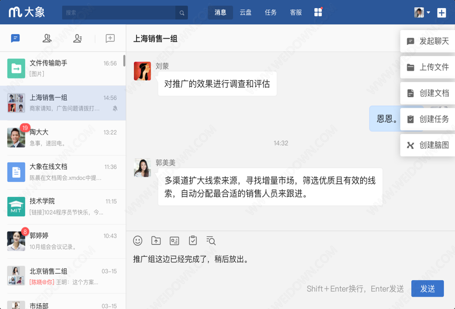The height and width of the screenshot is (309, 455).
Task: Click the 搜索 search input field
Action: 118,13
